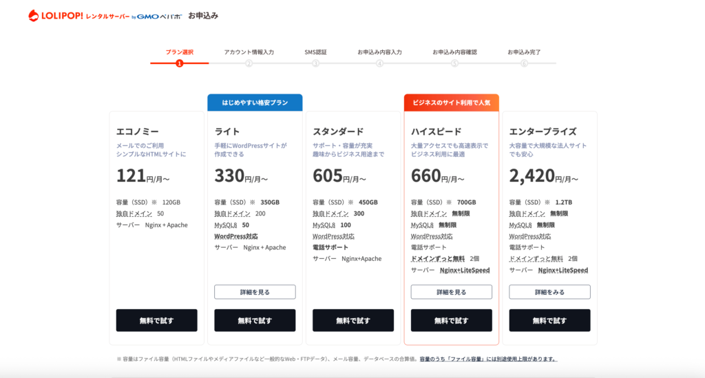
Task: Click the step 3 SMS認証 circle marker
Action: click(x=315, y=63)
